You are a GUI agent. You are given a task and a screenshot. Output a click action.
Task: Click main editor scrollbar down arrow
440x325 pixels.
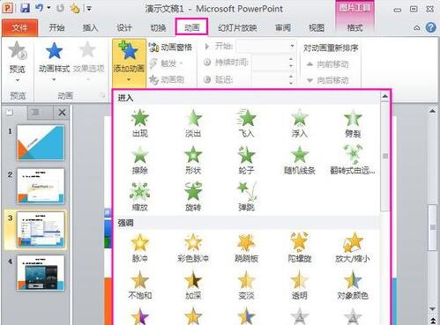[432, 309]
